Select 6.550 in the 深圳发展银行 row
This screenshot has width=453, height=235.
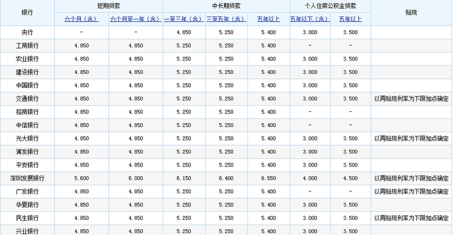coord(268,178)
